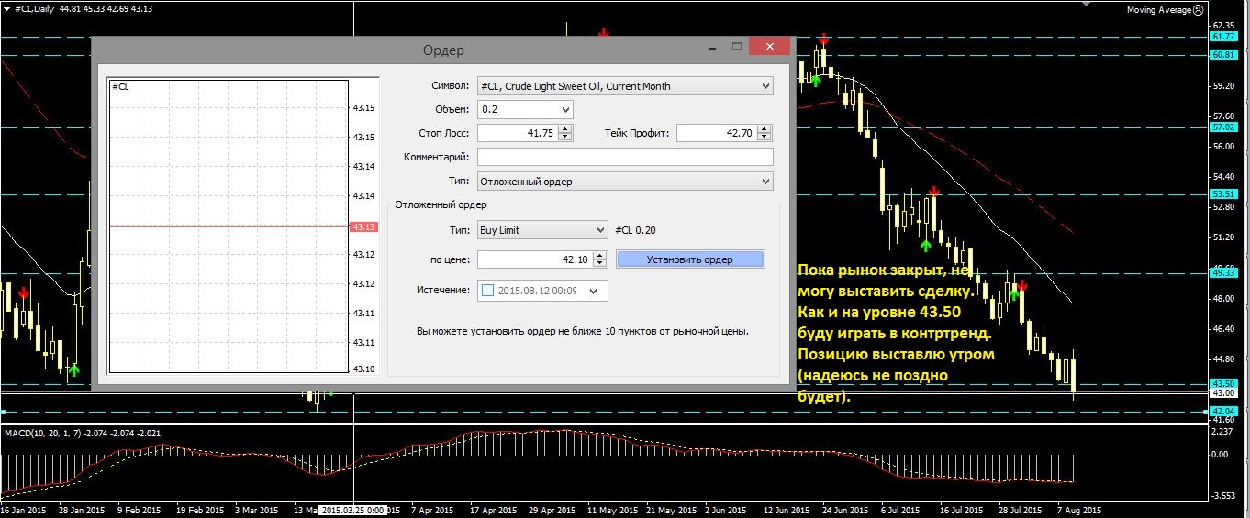
Task: Click the 42.04 level price label
Action: (1223, 411)
